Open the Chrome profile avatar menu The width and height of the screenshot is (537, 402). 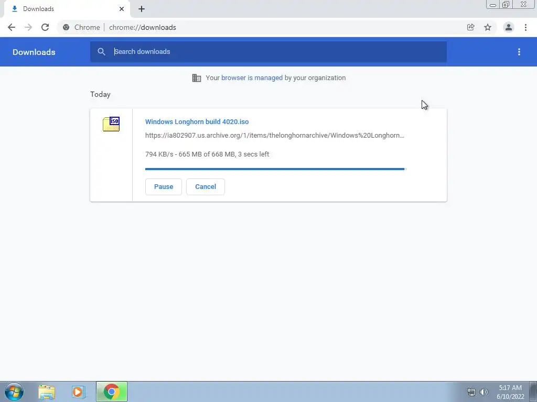coord(509,27)
